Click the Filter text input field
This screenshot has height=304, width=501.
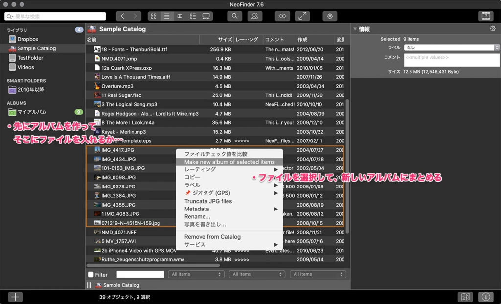point(140,274)
